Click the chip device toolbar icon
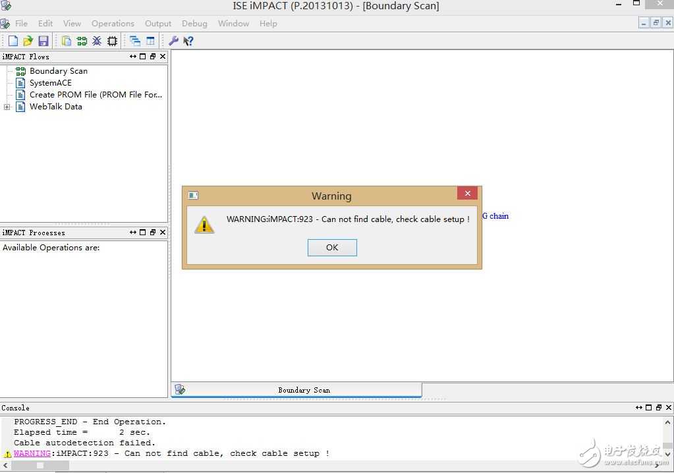Image resolution: width=674 pixels, height=473 pixels. click(x=112, y=41)
